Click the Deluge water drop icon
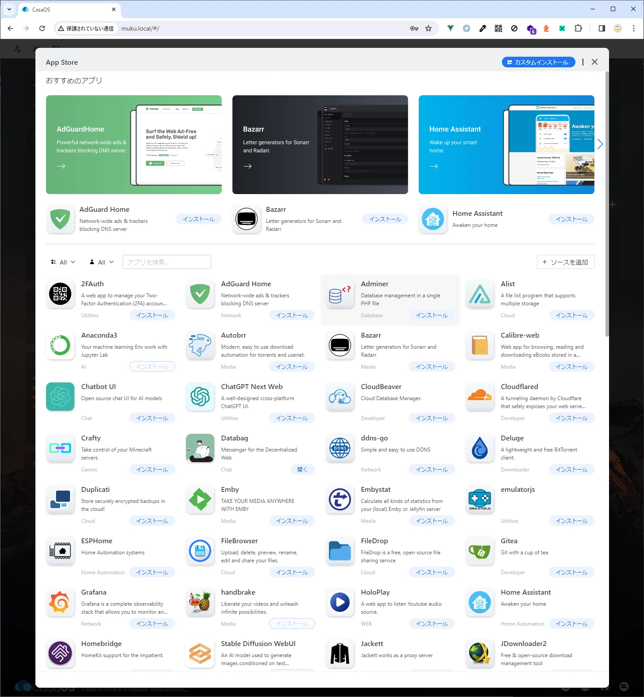The image size is (644, 697). [480, 448]
